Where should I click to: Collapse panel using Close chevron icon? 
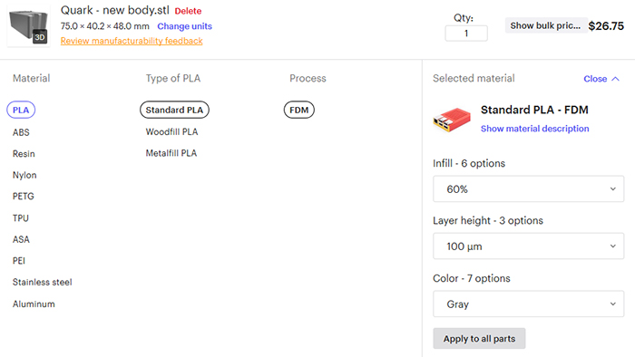coord(616,79)
